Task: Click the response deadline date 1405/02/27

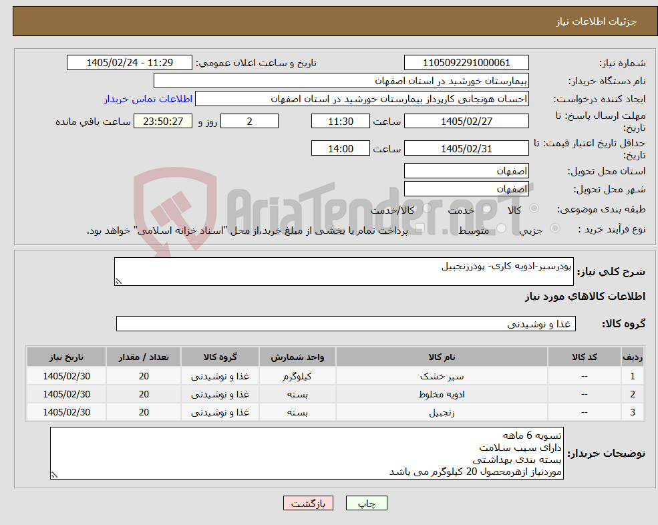Action: 466,122
